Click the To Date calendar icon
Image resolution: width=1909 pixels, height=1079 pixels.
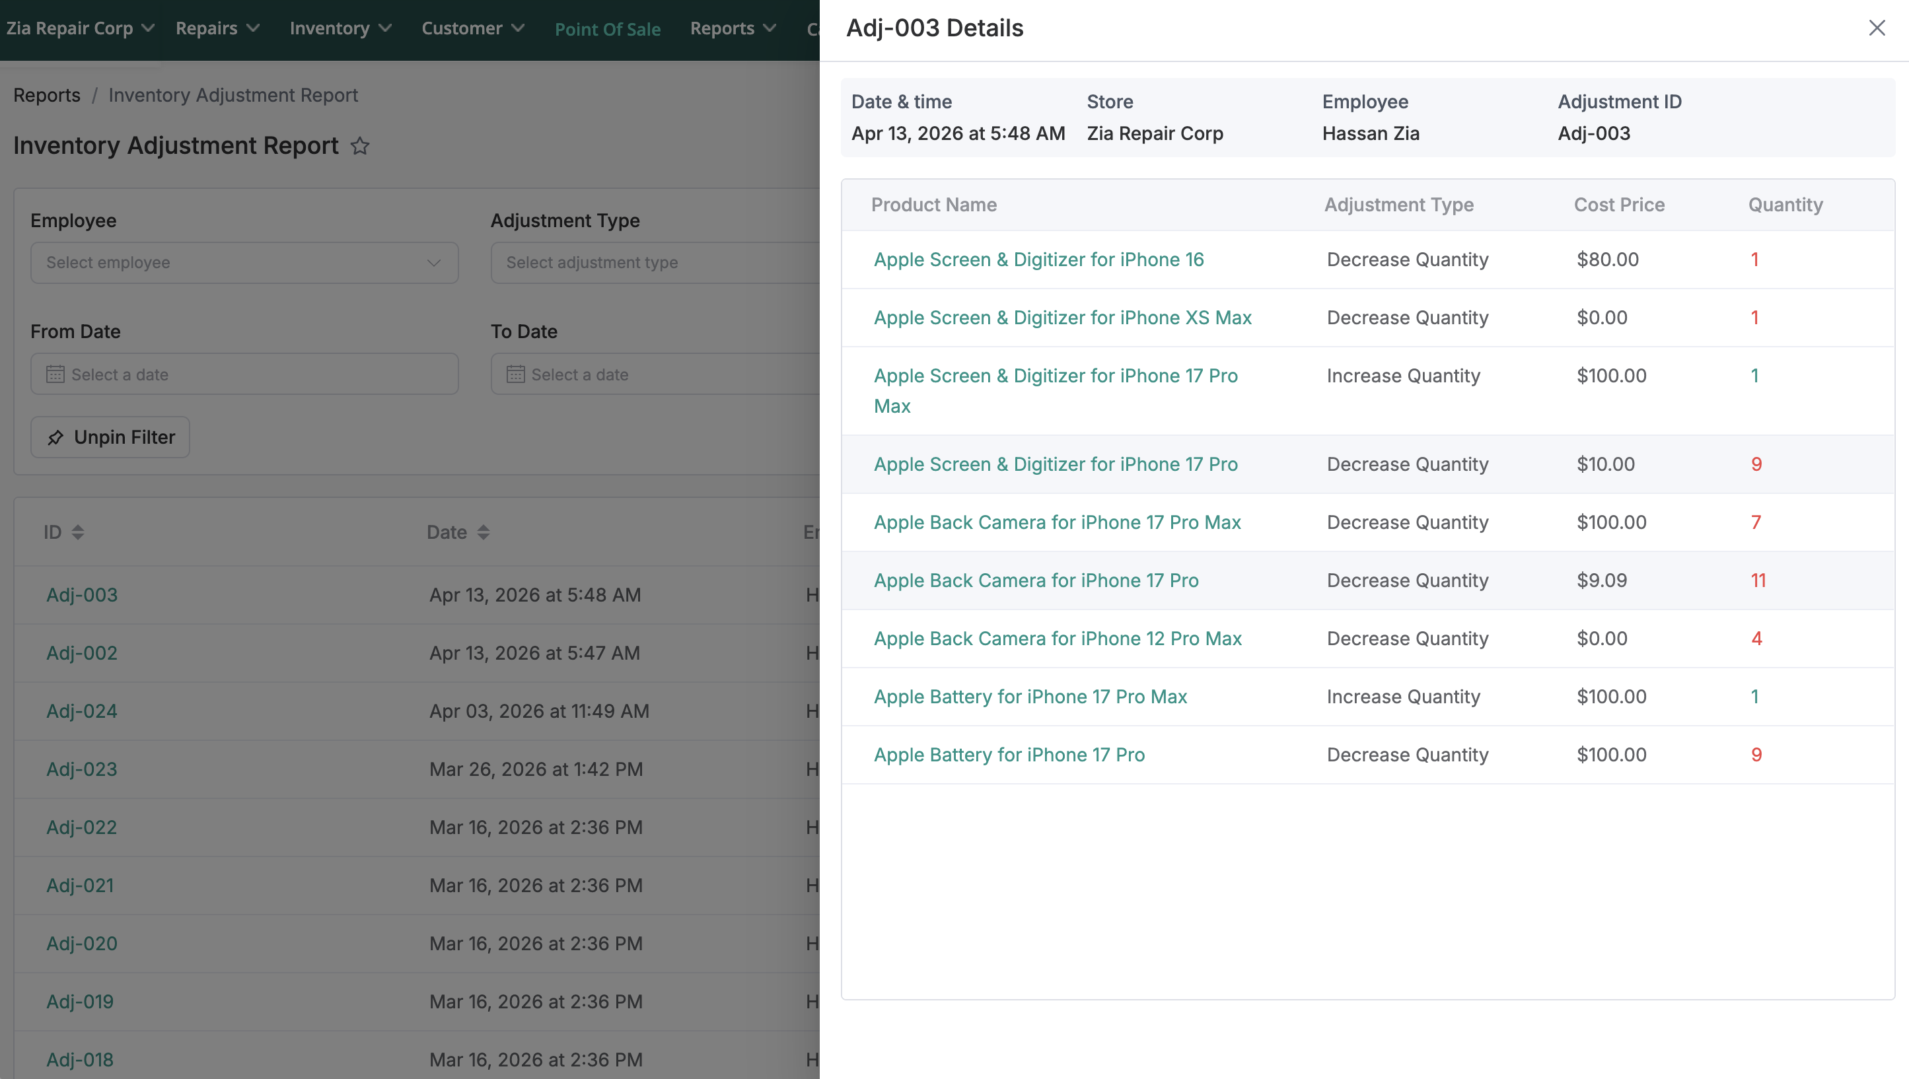click(x=516, y=374)
